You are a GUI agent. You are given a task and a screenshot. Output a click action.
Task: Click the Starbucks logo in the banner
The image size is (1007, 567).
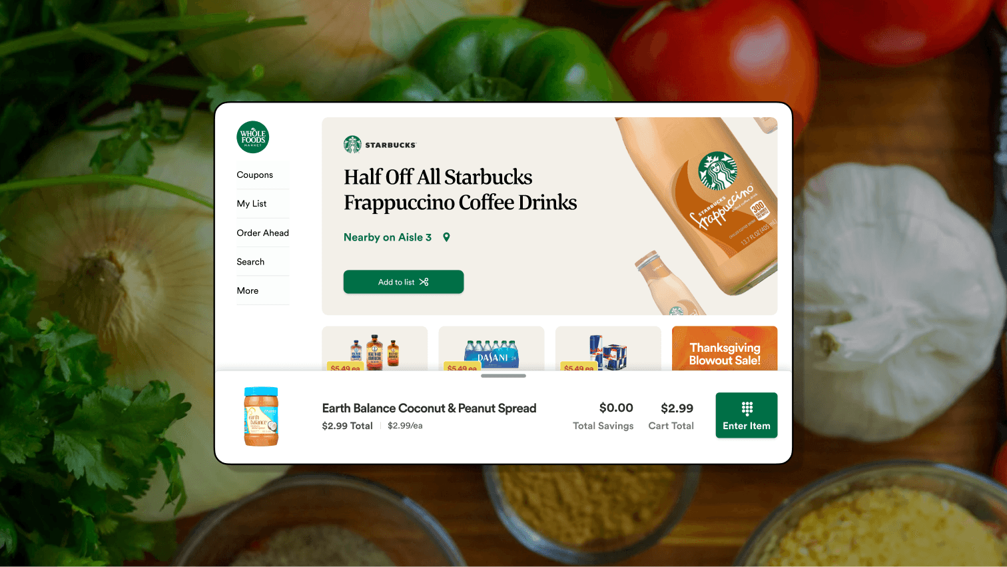[380, 145]
